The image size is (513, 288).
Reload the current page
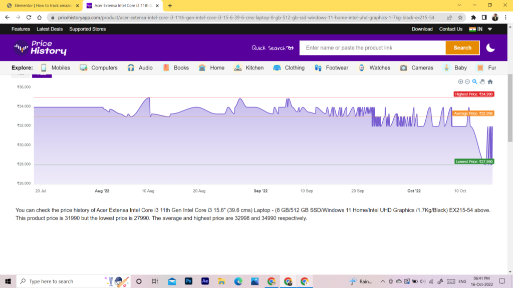29,17
